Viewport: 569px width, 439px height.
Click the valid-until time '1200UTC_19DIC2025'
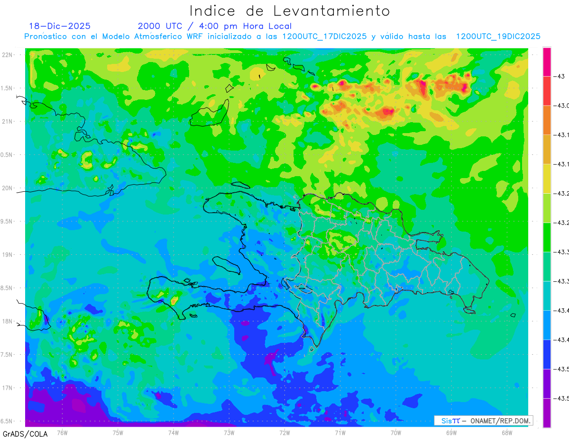point(498,36)
